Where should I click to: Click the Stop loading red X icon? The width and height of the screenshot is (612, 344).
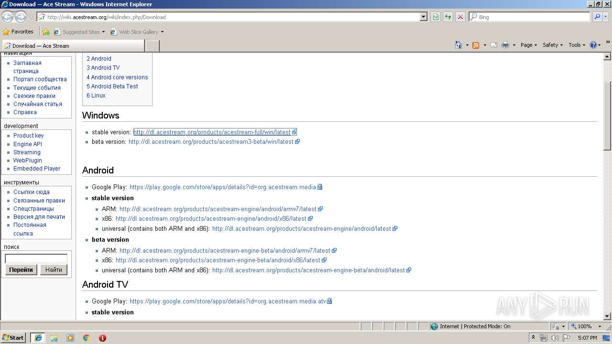coord(460,17)
